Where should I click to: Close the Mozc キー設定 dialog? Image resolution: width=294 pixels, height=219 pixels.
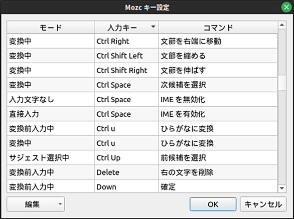[286, 8]
